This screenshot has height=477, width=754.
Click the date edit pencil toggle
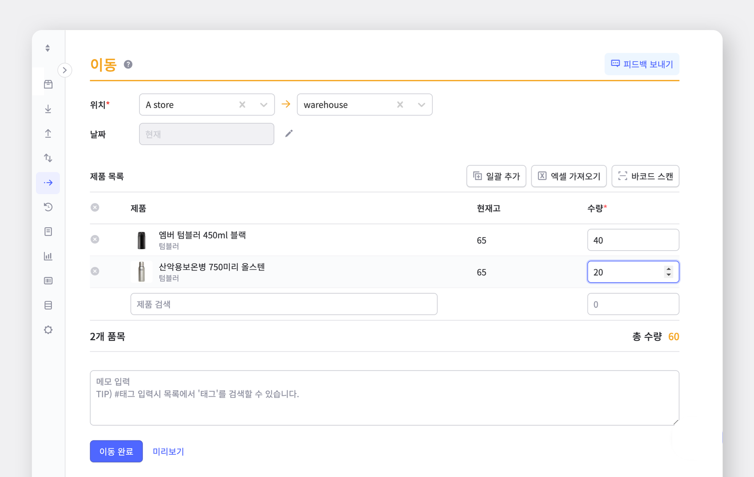[289, 134]
